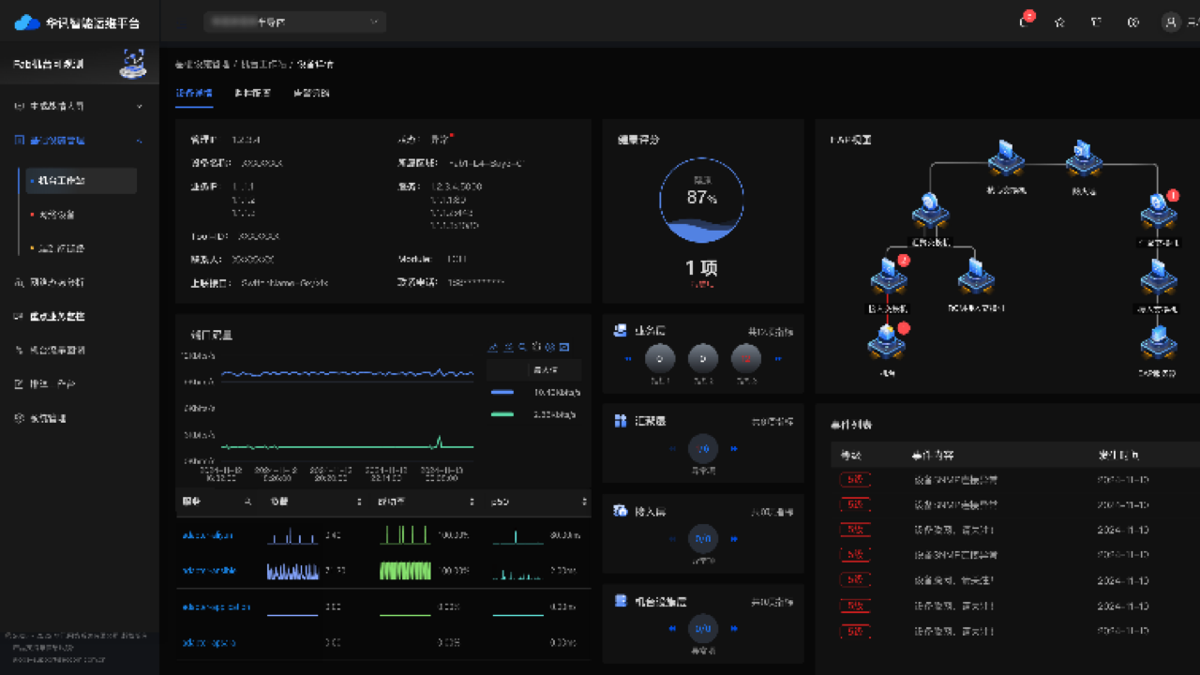Open the notification bell with red badge
Viewport: 1200px width, 675px height.
tap(1024, 22)
